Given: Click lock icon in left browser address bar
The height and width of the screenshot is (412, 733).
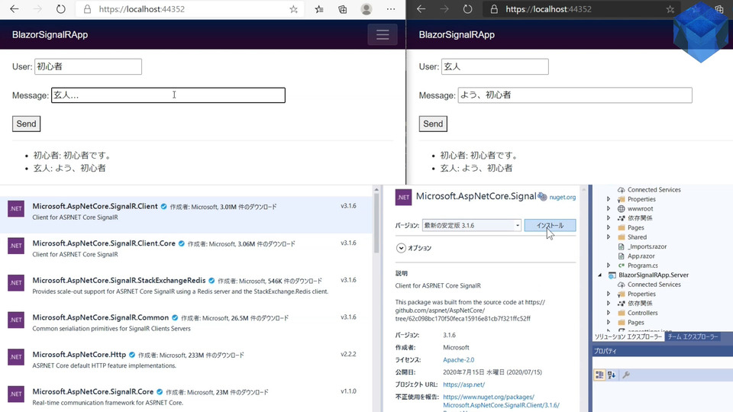Looking at the screenshot, I should 87,9.
